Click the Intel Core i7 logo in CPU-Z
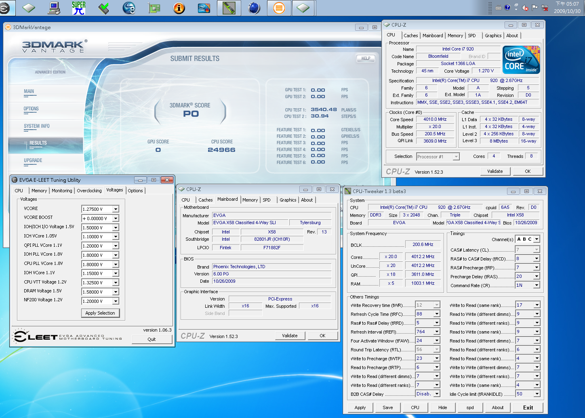Image resolution: width=585 pixels, height=418 pixels. 521,59
